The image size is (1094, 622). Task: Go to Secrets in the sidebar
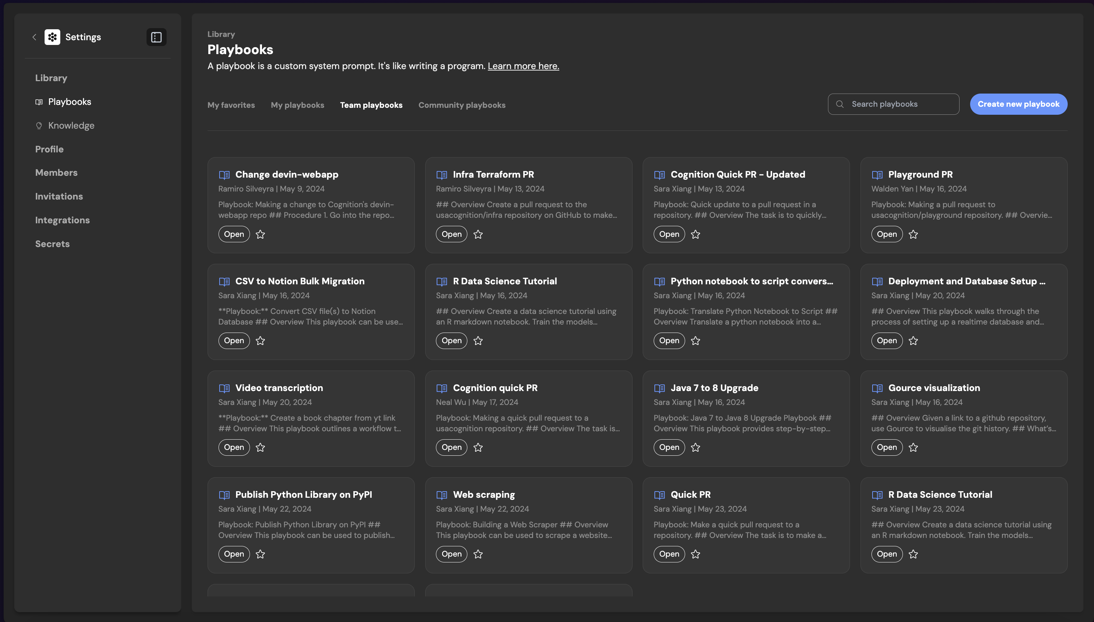click(52, 244)
